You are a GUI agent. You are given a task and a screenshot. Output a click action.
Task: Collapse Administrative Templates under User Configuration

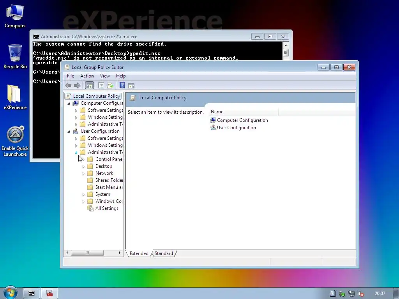click(x=76, y=153)
